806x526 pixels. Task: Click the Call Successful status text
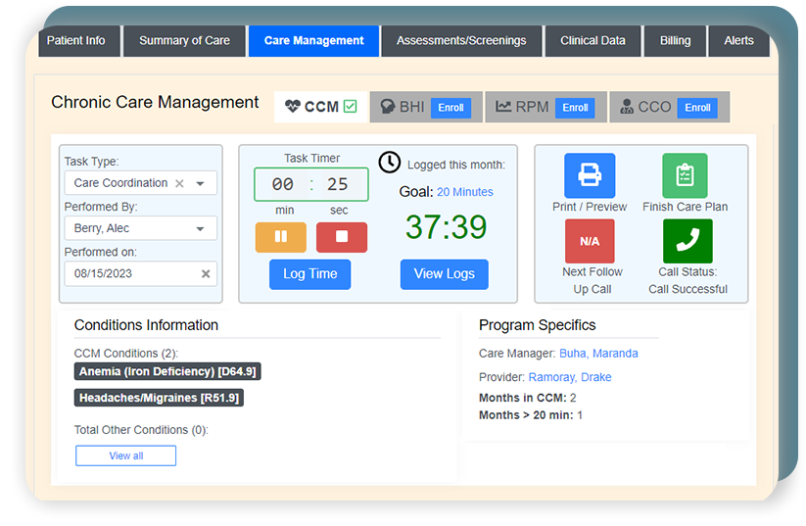click(687, 289)
